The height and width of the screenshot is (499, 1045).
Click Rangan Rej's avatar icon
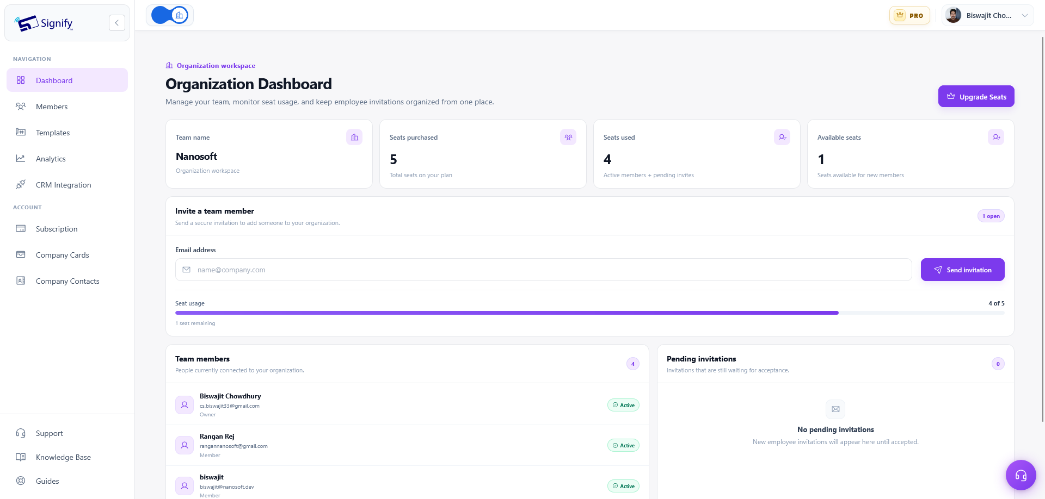click(185, 445)
